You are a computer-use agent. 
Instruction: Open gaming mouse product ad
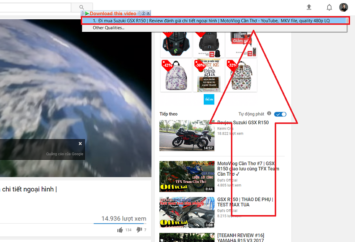pyautogui.click(x=176, y=44)
